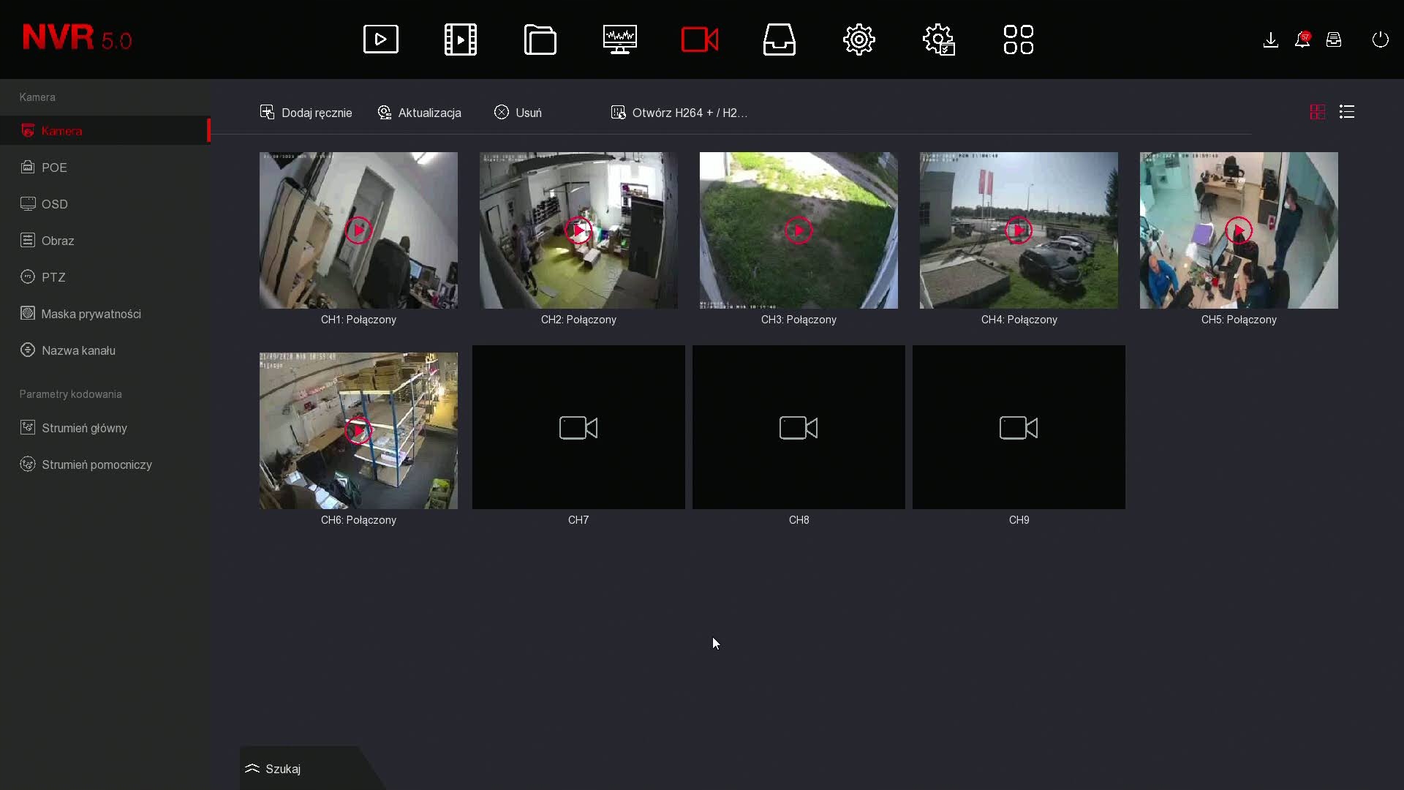
Task: Open POE in sidebar menu
Action: click(54, 168)
